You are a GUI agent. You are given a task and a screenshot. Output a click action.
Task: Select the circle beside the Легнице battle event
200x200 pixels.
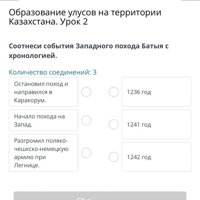tap(86, 153)
